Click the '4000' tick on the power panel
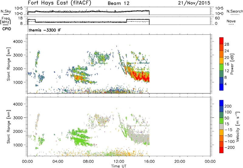243x168 pixels. [x=18, y=42]
